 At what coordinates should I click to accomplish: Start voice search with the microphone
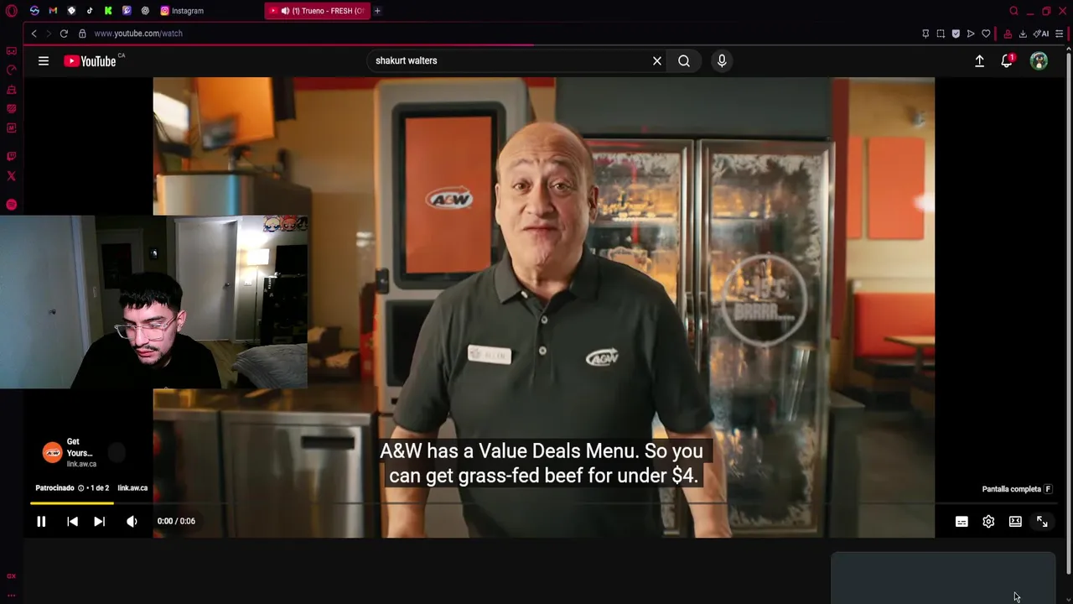[722, 60]
